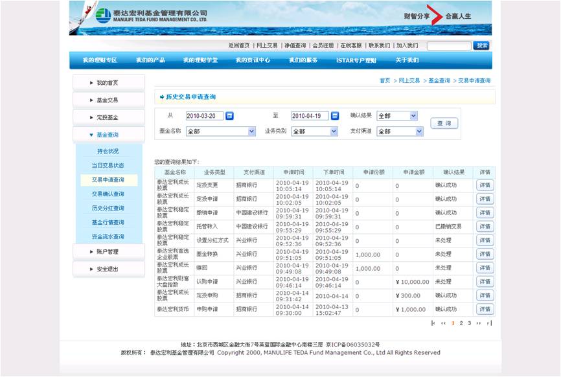Image resolution: width=561 pixels, height=377 pixels.
Task: Open the 确认结果 dropdown
Action: (x=397, y=116)
